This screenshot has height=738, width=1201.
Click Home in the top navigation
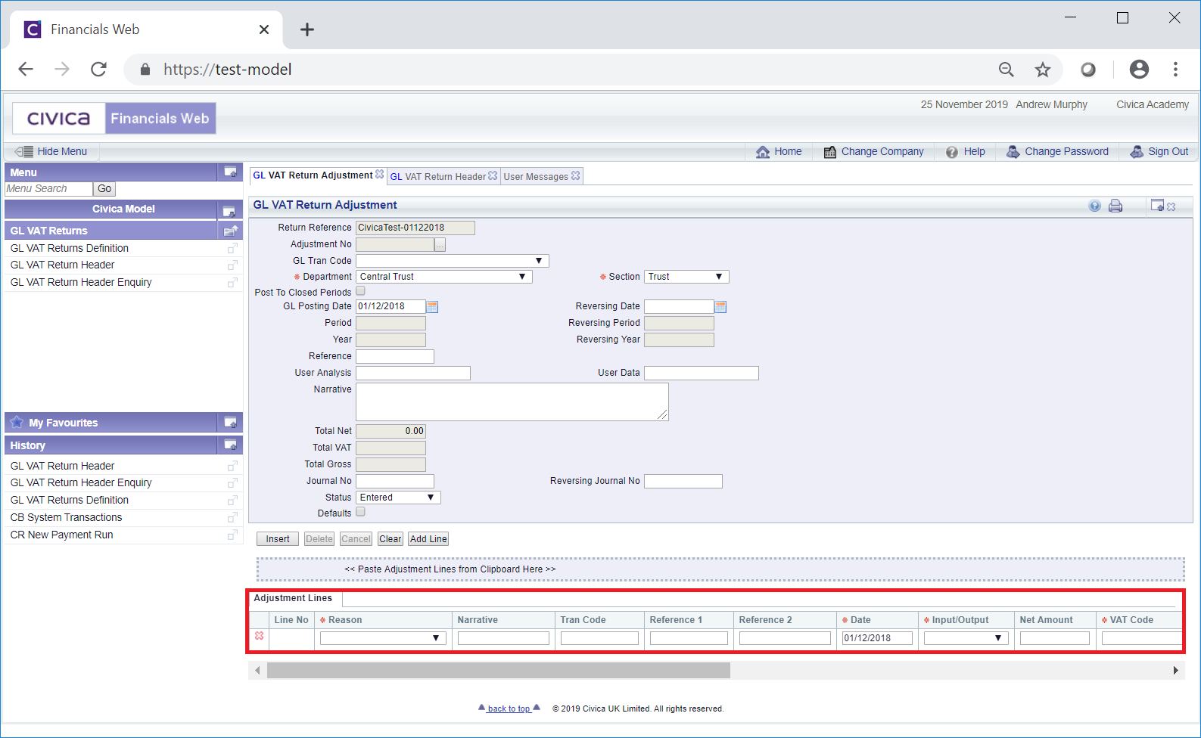pyautogui.click(x=779, y=151)
